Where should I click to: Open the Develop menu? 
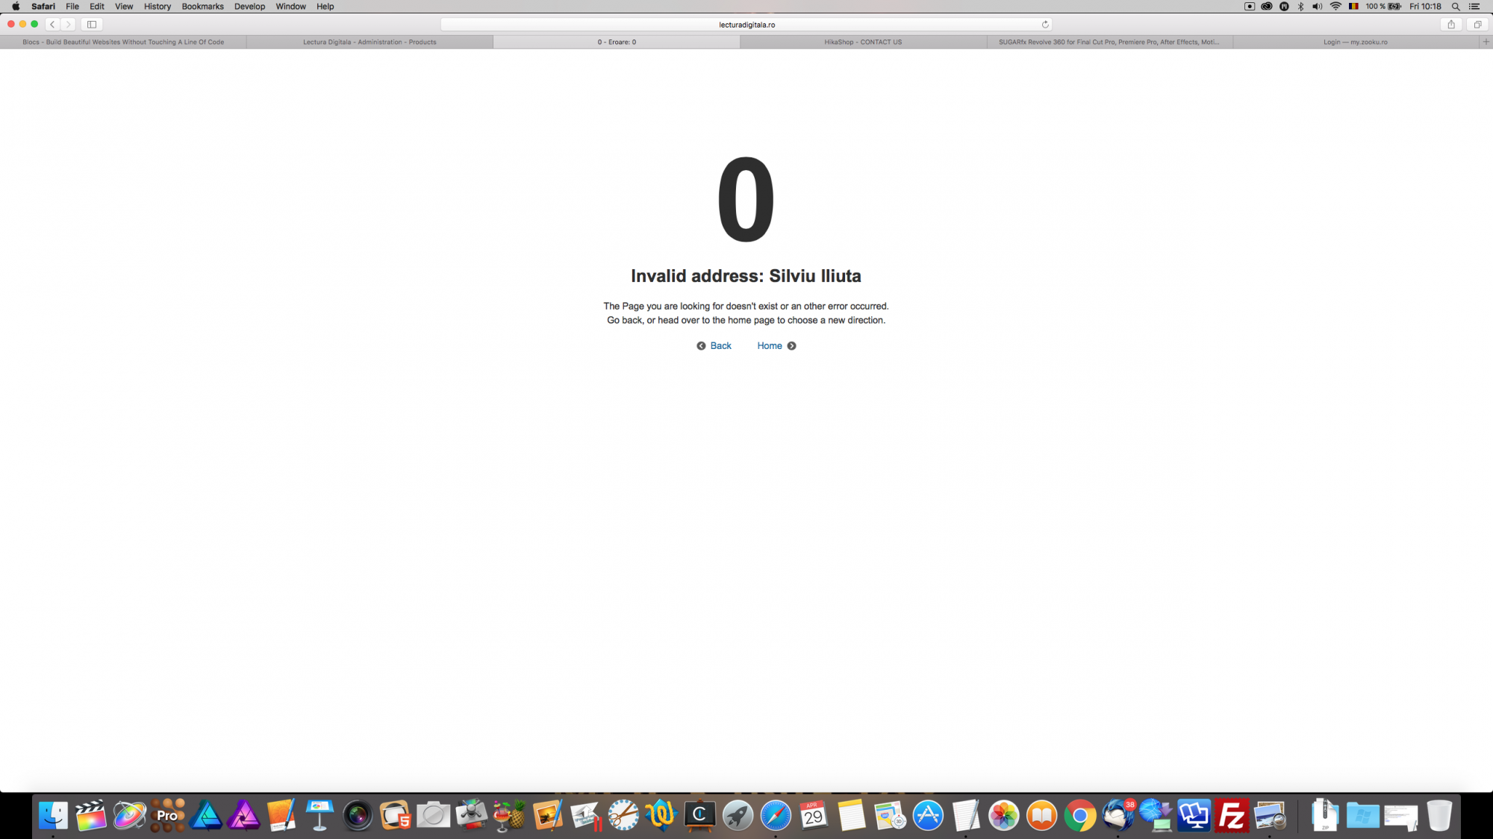(249, 7)
